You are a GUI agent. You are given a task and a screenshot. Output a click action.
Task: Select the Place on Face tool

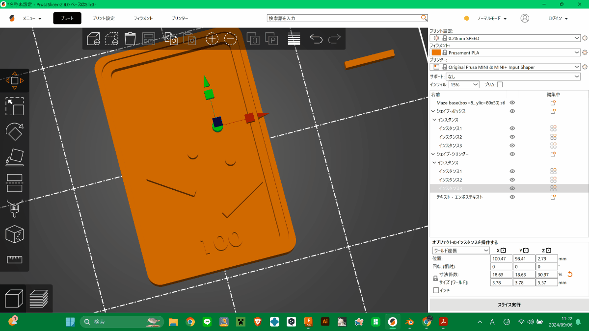14,157
